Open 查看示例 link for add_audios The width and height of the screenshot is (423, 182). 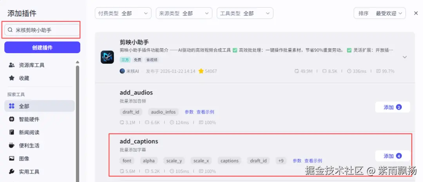pos(205,112)
